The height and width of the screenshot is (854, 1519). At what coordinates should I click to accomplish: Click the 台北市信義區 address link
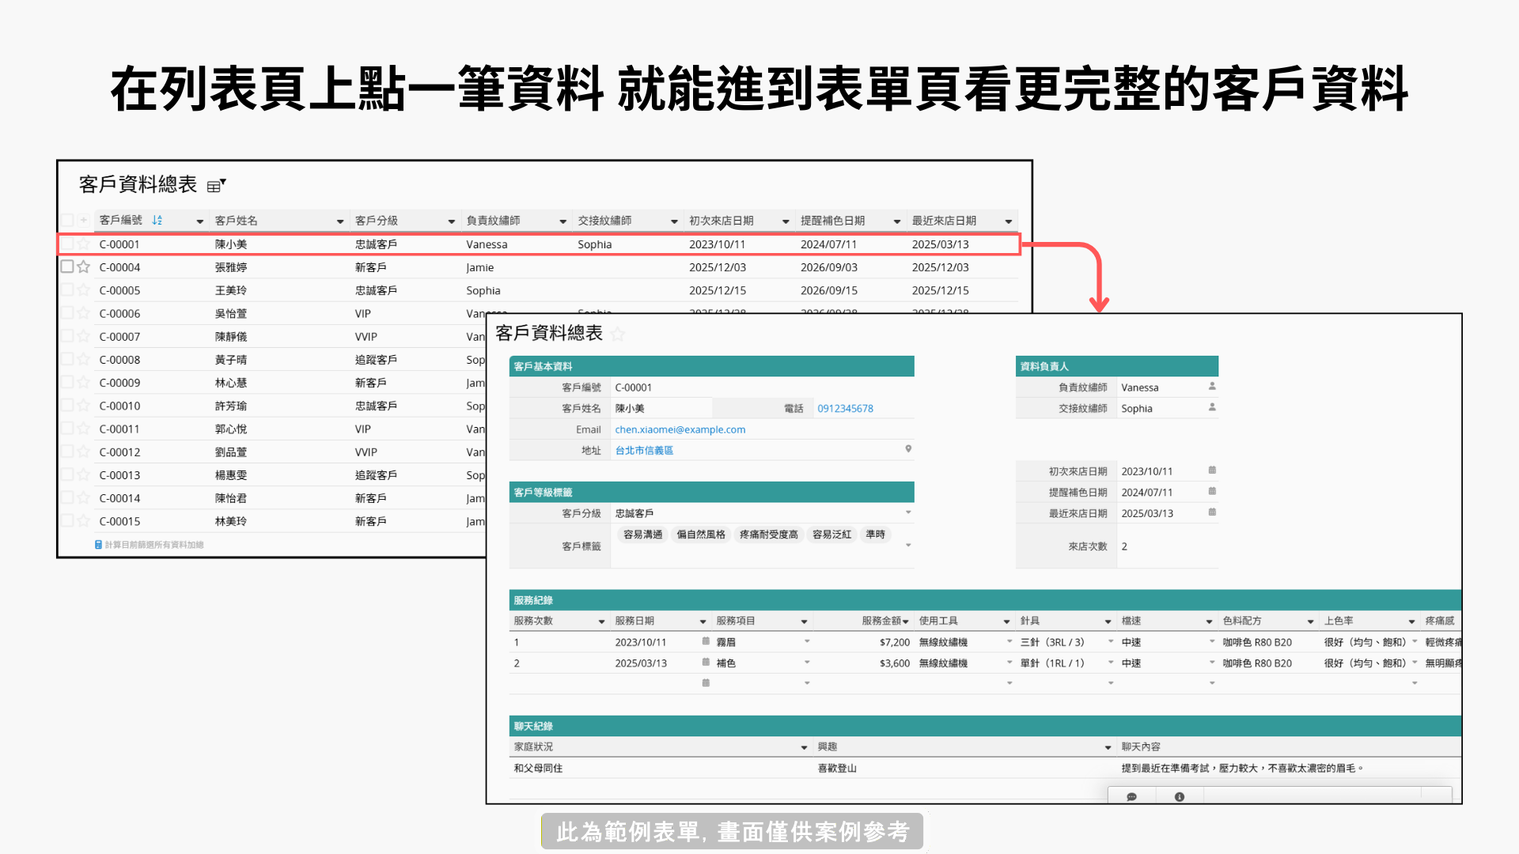pos(644,451)
